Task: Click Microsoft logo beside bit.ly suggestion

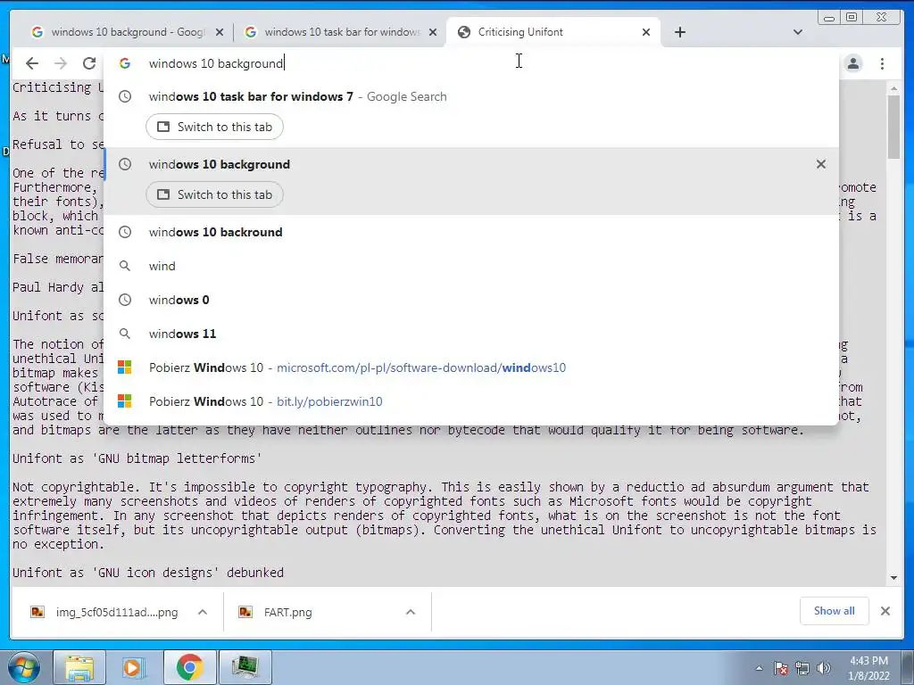Action: coord(125,400)
